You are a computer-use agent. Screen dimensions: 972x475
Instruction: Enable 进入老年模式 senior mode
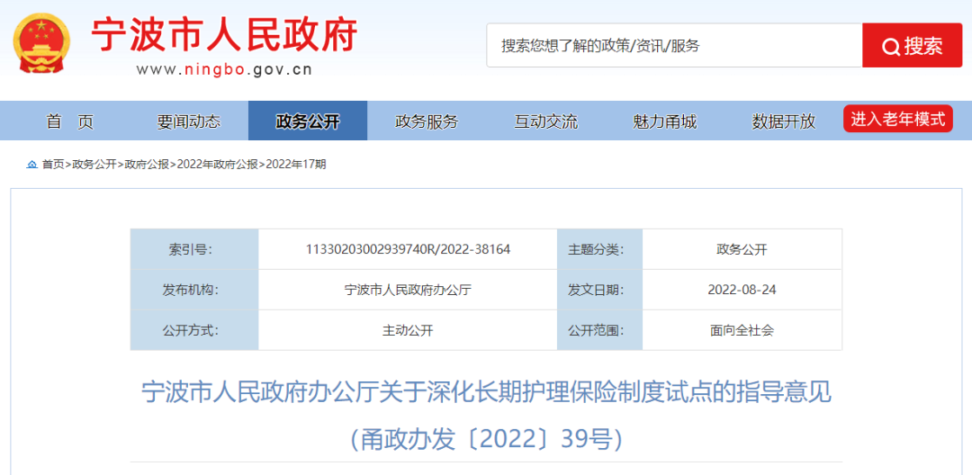(x=898, y=119)
